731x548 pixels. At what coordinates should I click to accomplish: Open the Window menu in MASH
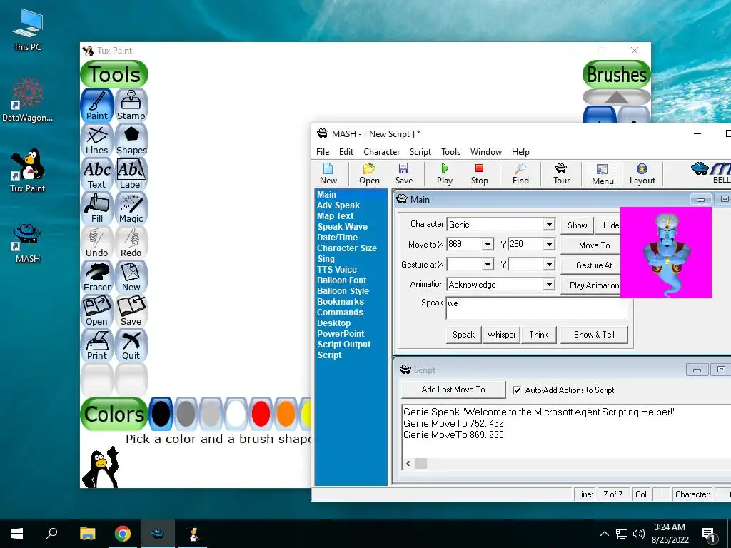pyautogui.click(x=485, y=152)
